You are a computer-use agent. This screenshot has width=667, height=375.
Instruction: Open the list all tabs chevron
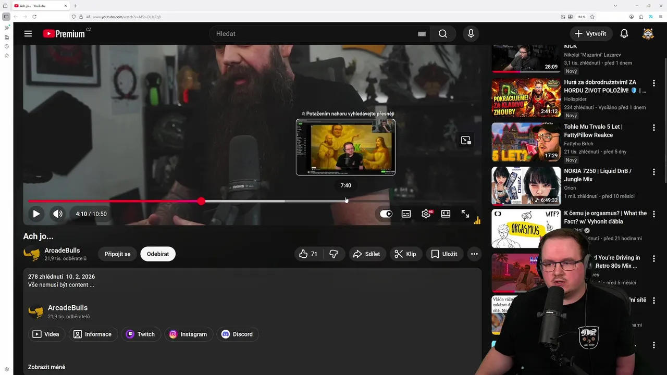[x=615, y=6]
